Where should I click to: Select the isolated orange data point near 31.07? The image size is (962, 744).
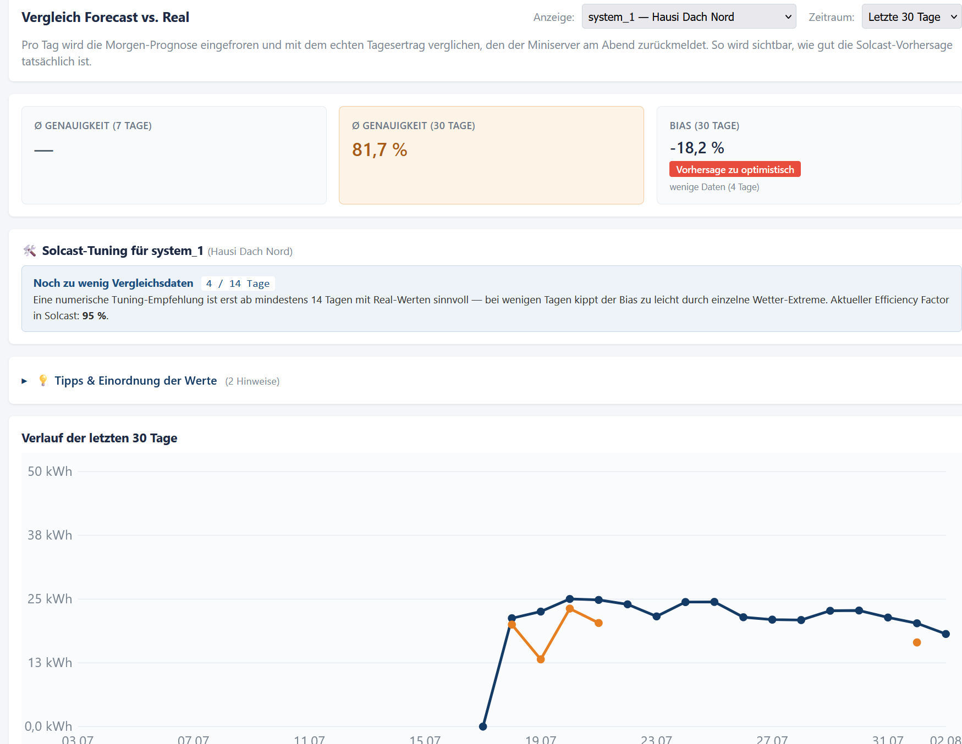[917, 642]
